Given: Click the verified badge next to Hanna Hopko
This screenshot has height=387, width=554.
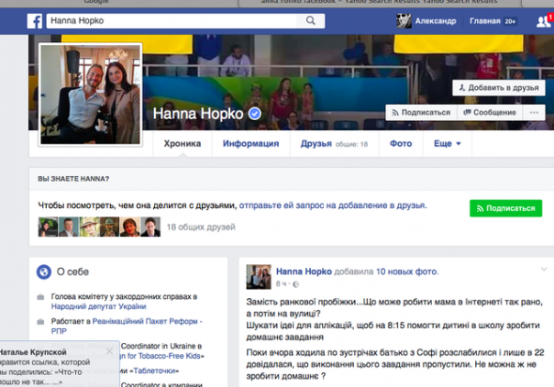Looking at the screenshot, I should [254, 114].
